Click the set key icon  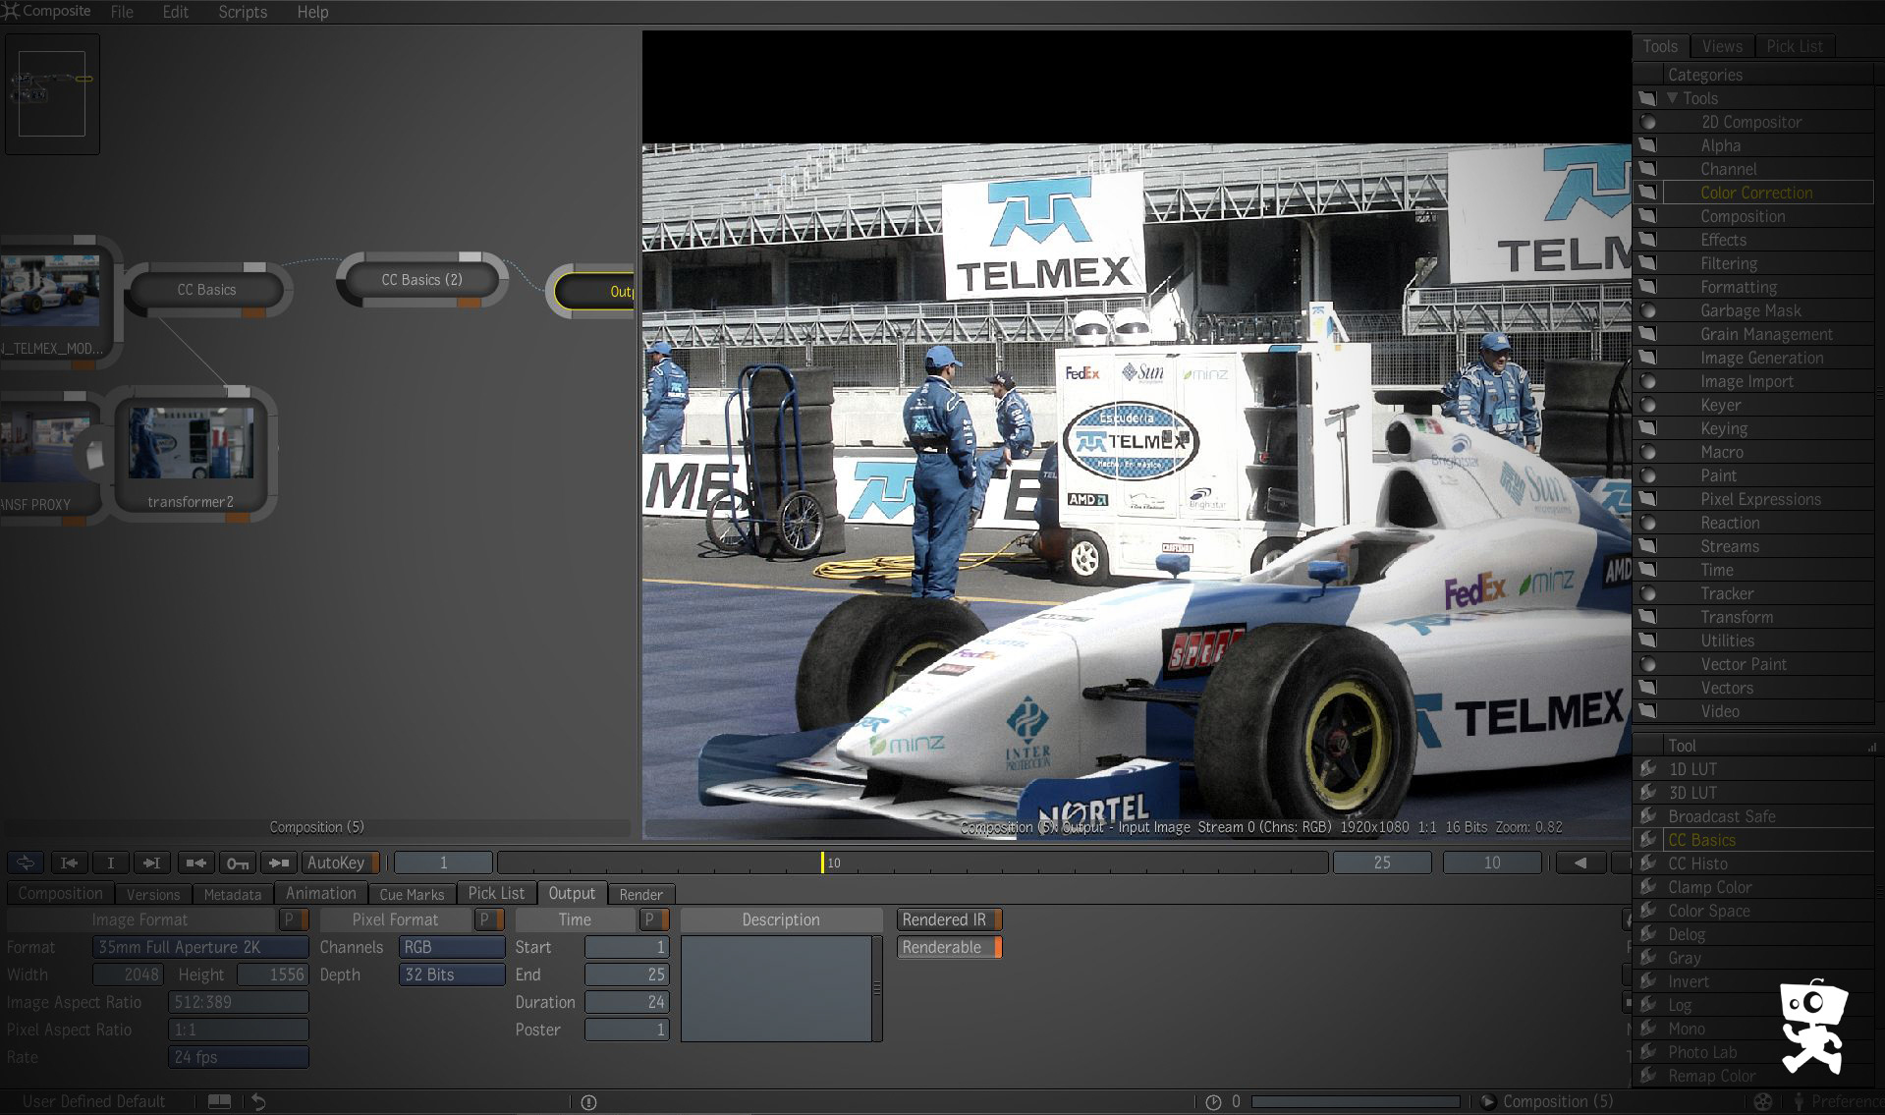pyautogui.click(x=237, y=863)
